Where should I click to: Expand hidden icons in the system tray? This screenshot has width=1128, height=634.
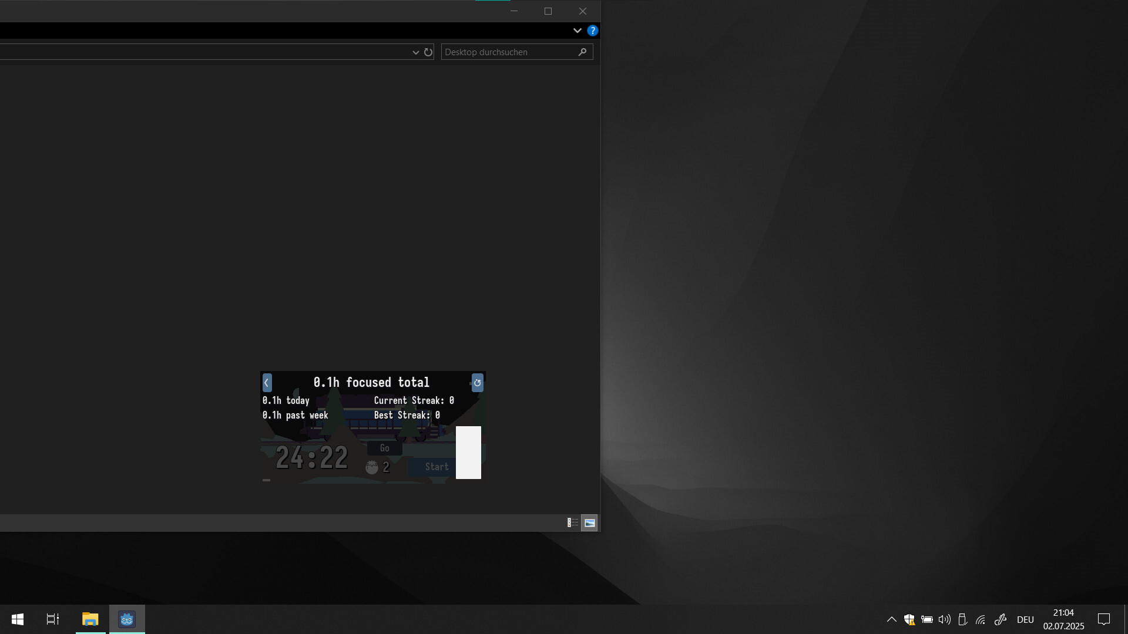[x=891, y=619]
